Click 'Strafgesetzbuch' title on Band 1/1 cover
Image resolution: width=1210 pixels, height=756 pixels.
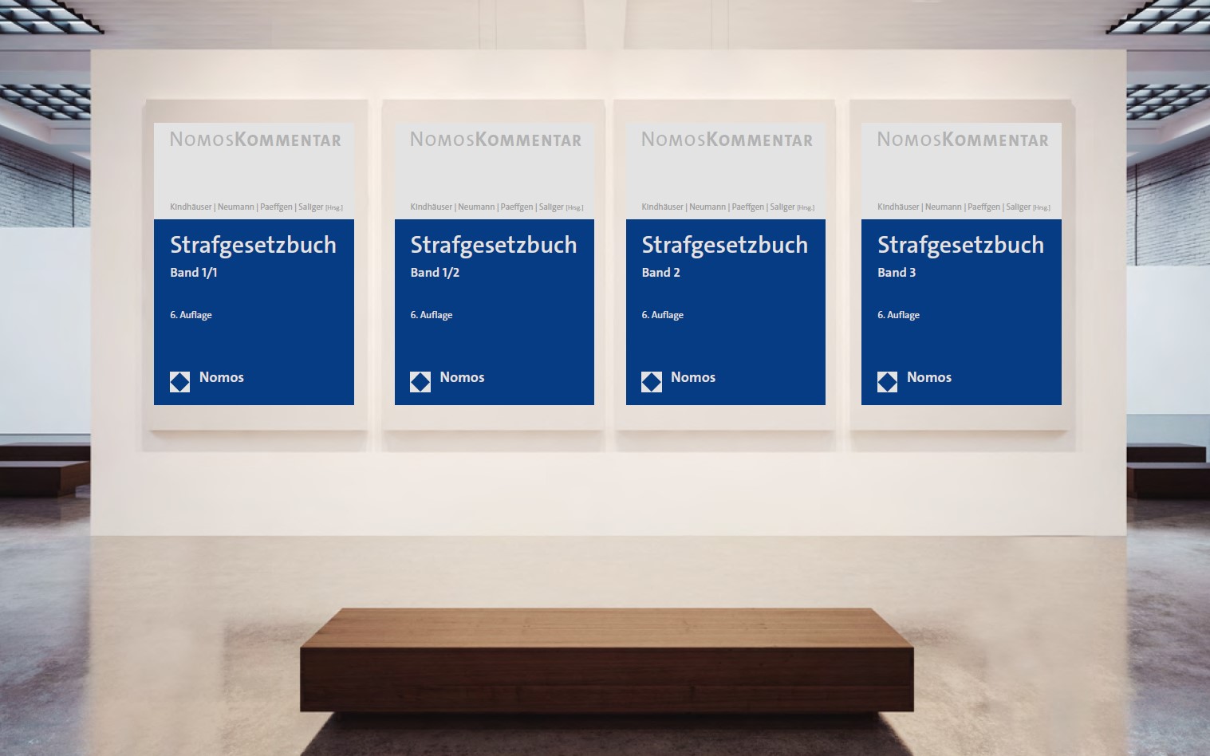pyautogui.click(x=253, y=246)
